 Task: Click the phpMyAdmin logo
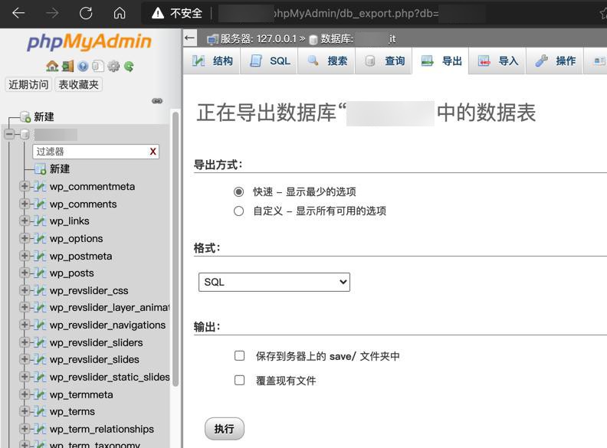click(89, 42)
